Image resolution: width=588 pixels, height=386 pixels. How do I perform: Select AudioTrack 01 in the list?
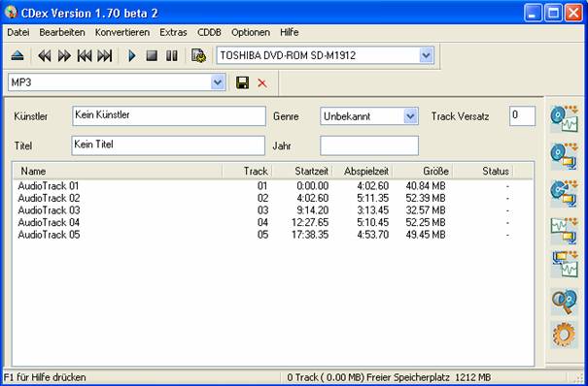[x=49, y=186]
